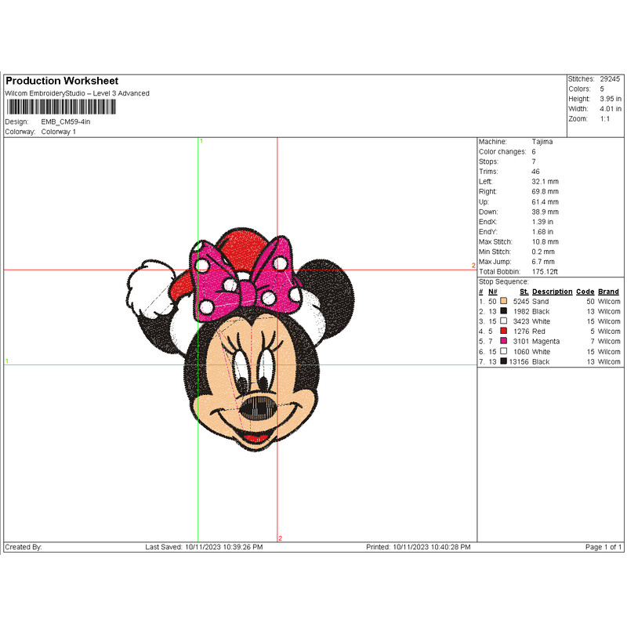Click the Production Worksheet title

(x=62, y=81)
